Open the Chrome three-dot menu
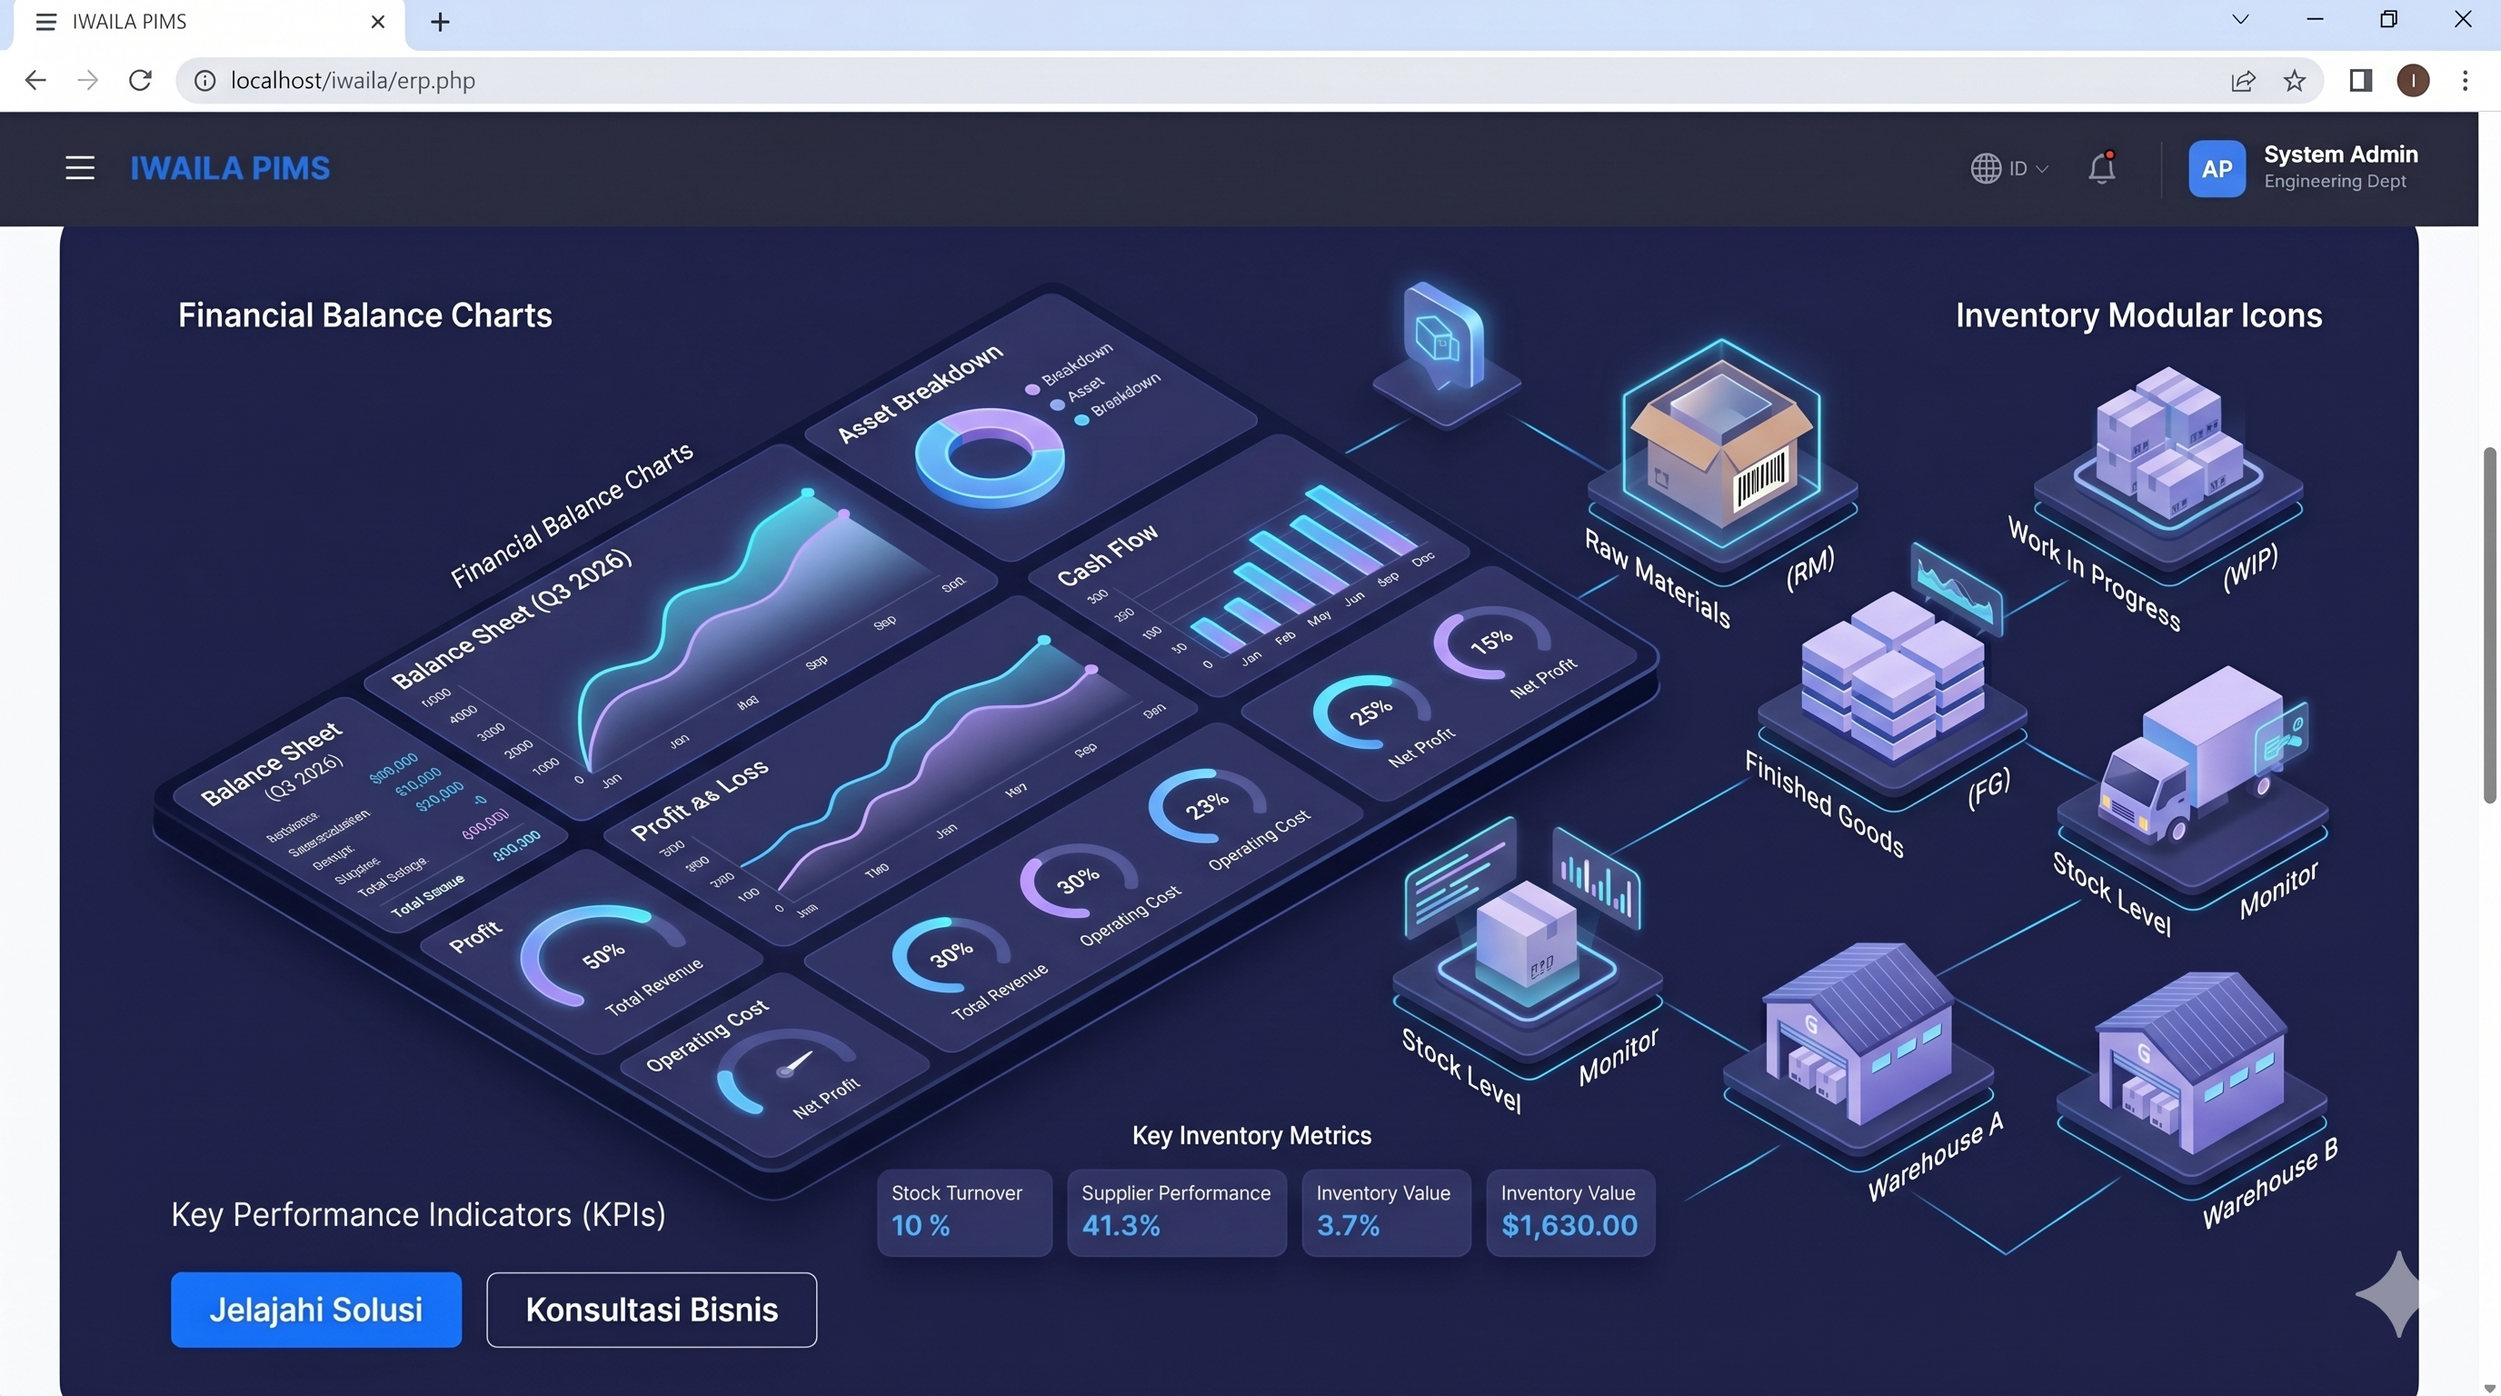The image size is (2501, 1396). point(2465,81)
